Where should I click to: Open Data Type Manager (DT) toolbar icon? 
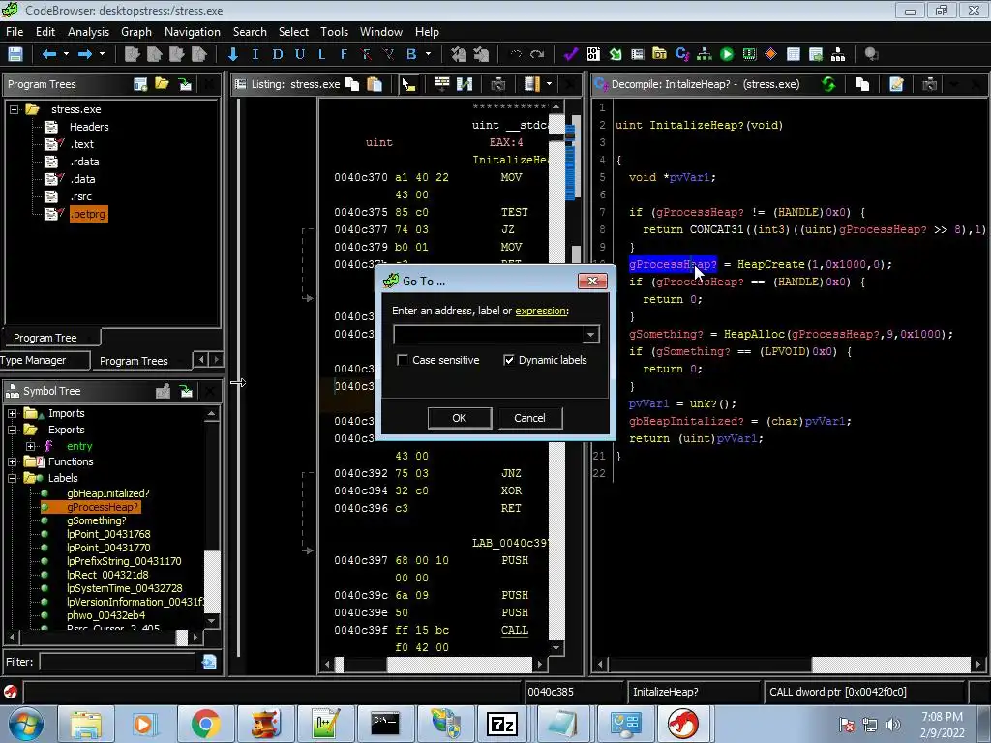(x=659, y=54)
